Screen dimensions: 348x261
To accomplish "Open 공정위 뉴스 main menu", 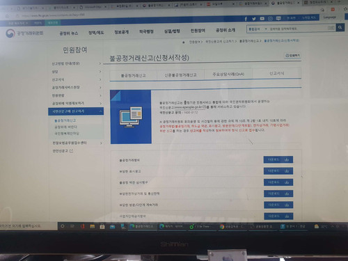I will tap(69, 33).
